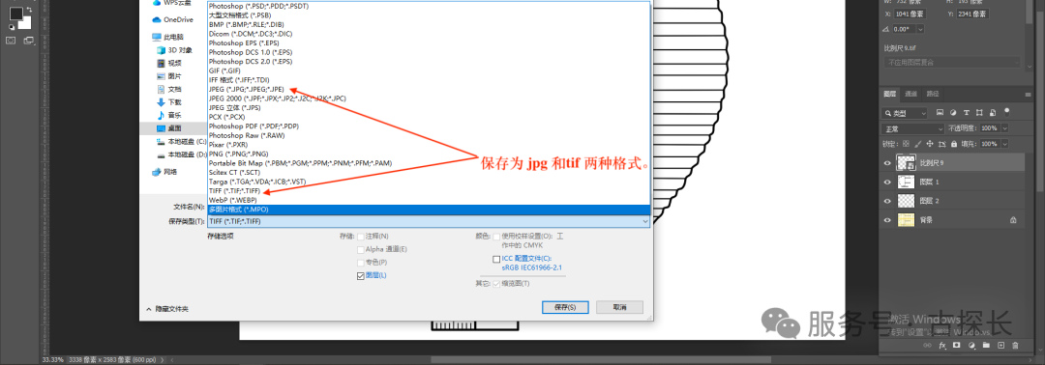The image size is (1045, 365).
Task: Toggle quick mask mode icon
Action: pos(11,41)
